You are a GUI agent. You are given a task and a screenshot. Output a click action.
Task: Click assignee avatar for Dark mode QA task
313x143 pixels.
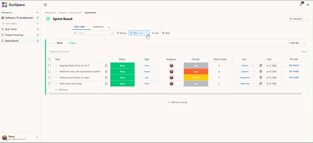tap(171, 84)
